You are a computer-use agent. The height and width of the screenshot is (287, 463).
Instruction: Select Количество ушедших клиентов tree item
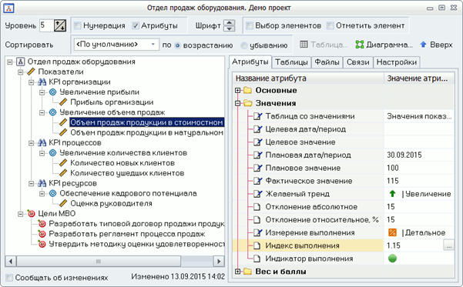pyautogui.click(x=127, y=173)
